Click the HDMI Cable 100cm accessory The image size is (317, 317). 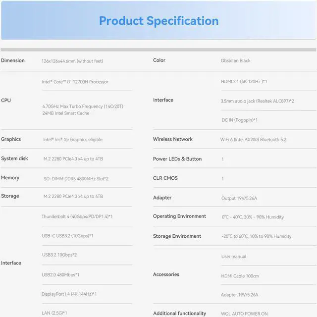[x=240, y=276]
